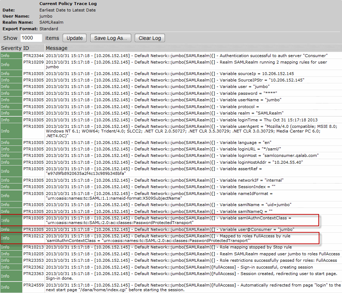Click the Severity column header
Screen dimensions: 342x293
(11, 48)
